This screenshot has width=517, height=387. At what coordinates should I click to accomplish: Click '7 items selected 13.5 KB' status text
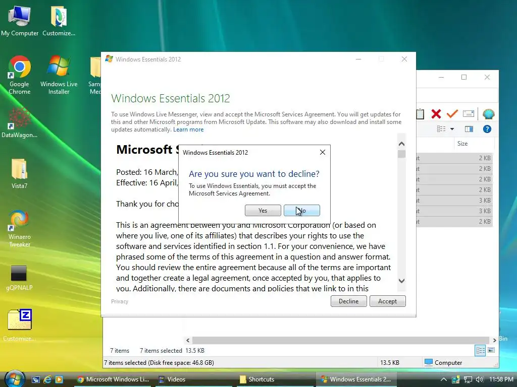172,351
